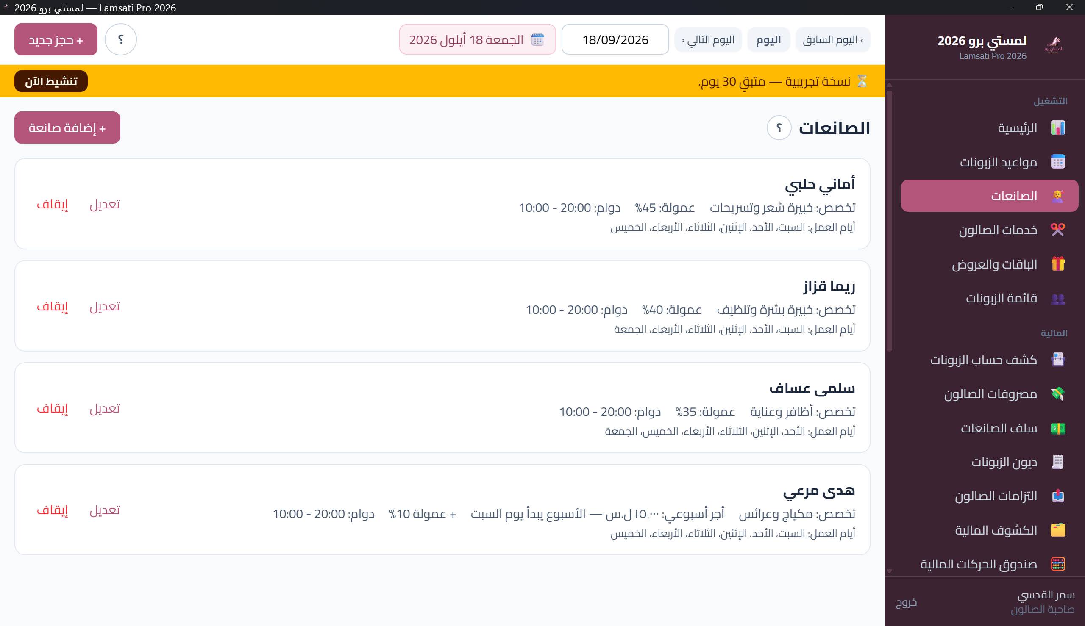This screenshot has height=626, width=1085.
Task: Edit ريما قزاز via تعديل
Action: tap(105, 306)
